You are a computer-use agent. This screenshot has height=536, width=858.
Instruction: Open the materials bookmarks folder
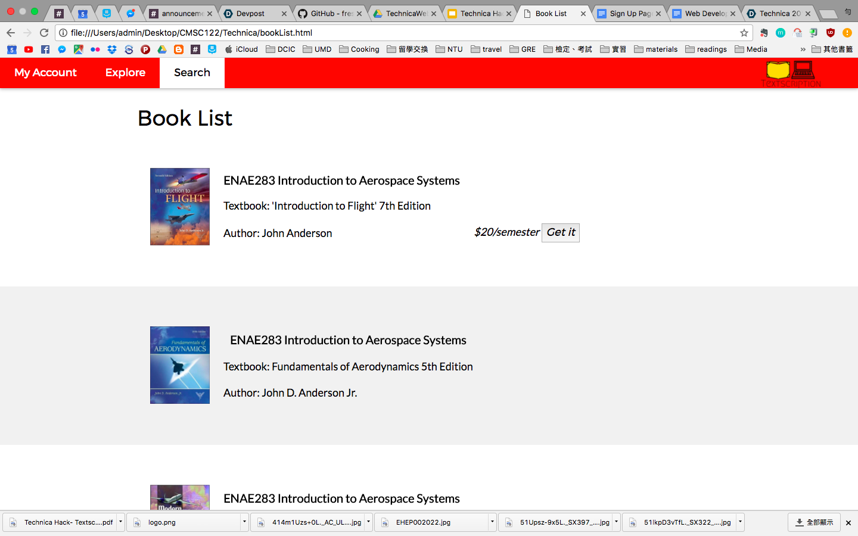pos(656,49)
